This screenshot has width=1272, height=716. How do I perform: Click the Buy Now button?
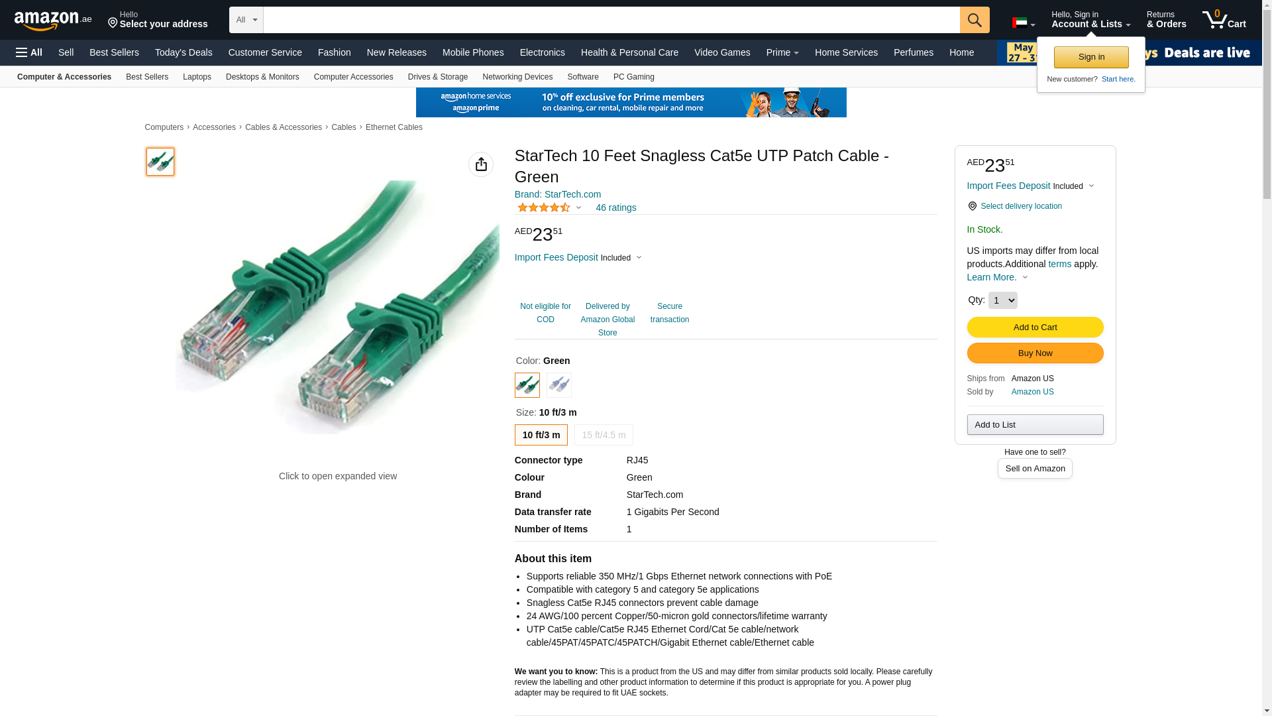(1035, 353)
